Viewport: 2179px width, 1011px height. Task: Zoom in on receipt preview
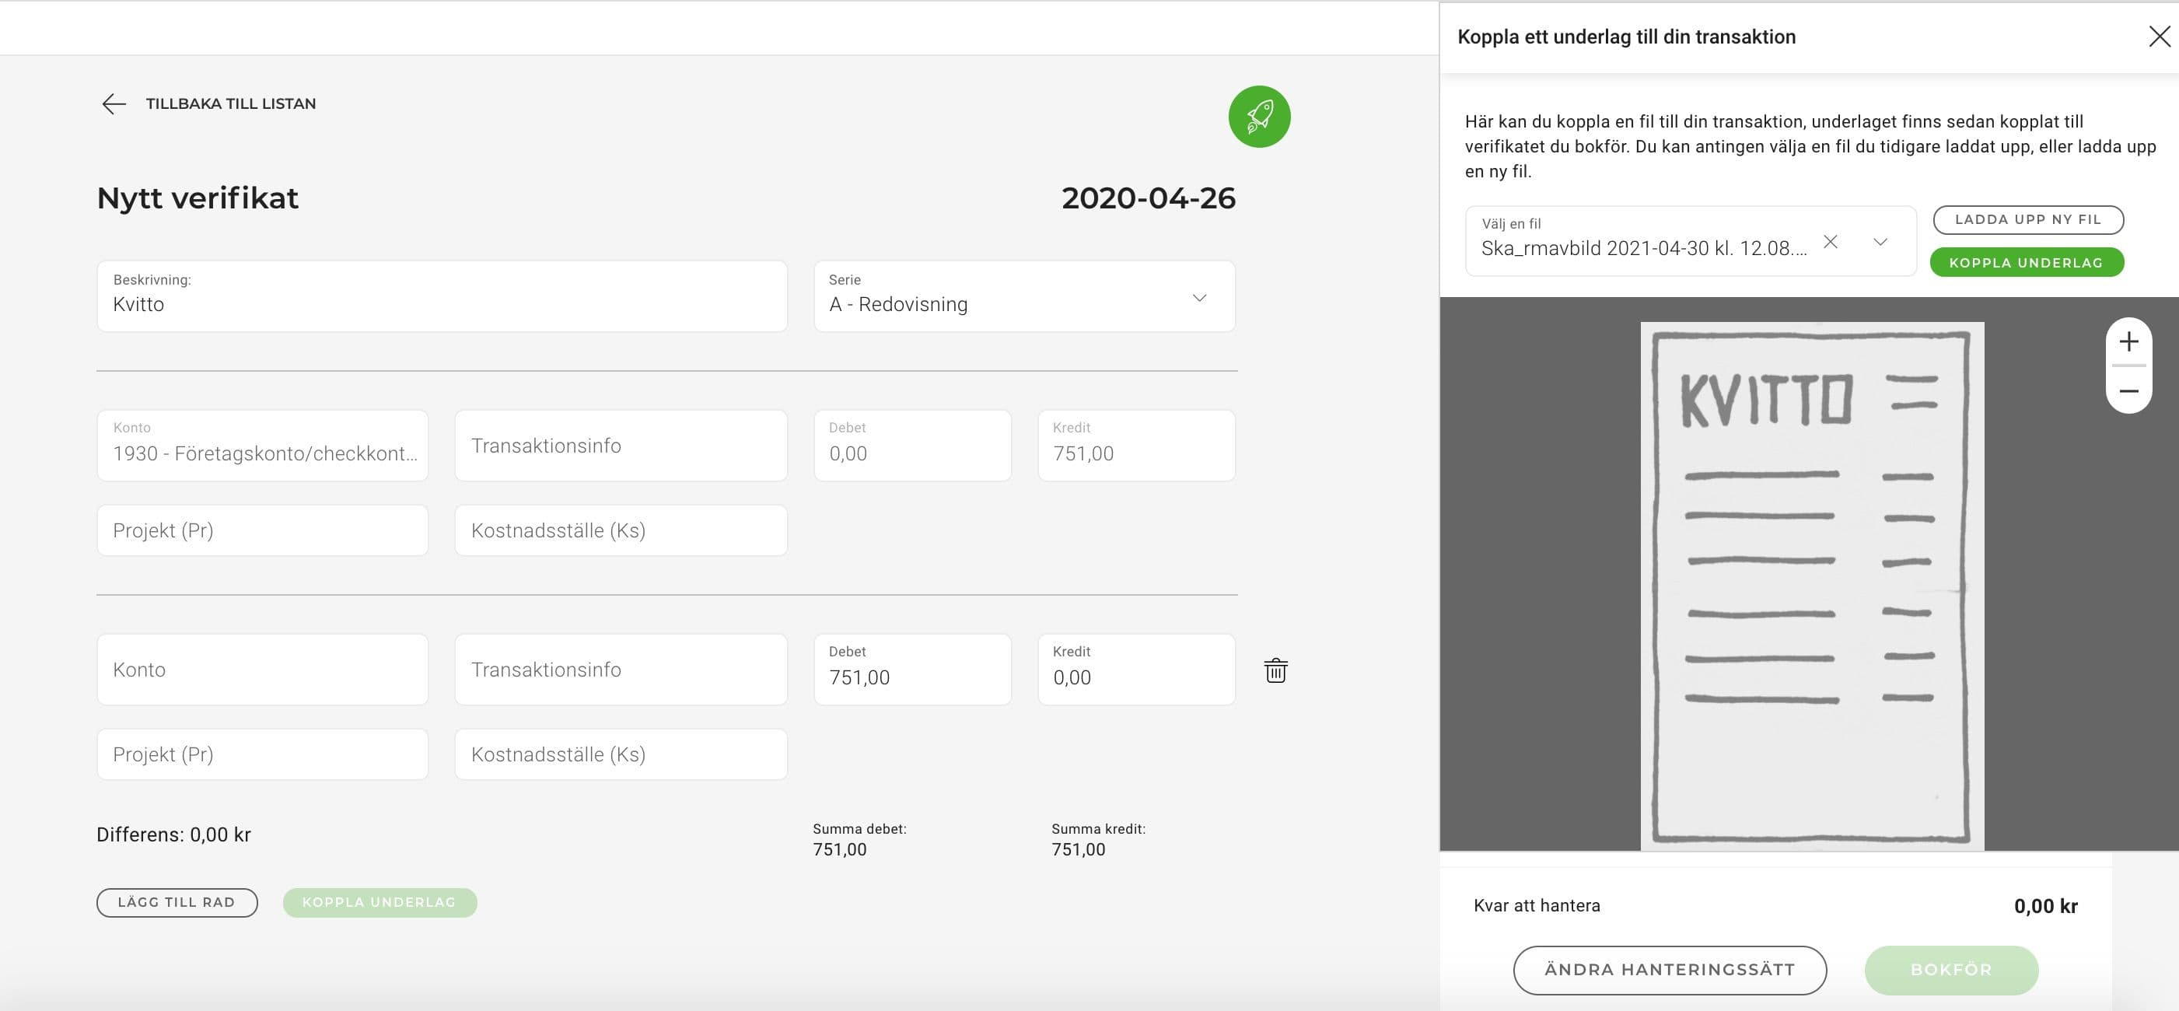[2128, 341]
